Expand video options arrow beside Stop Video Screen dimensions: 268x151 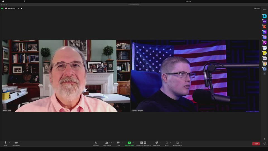(x=20, y=143)
